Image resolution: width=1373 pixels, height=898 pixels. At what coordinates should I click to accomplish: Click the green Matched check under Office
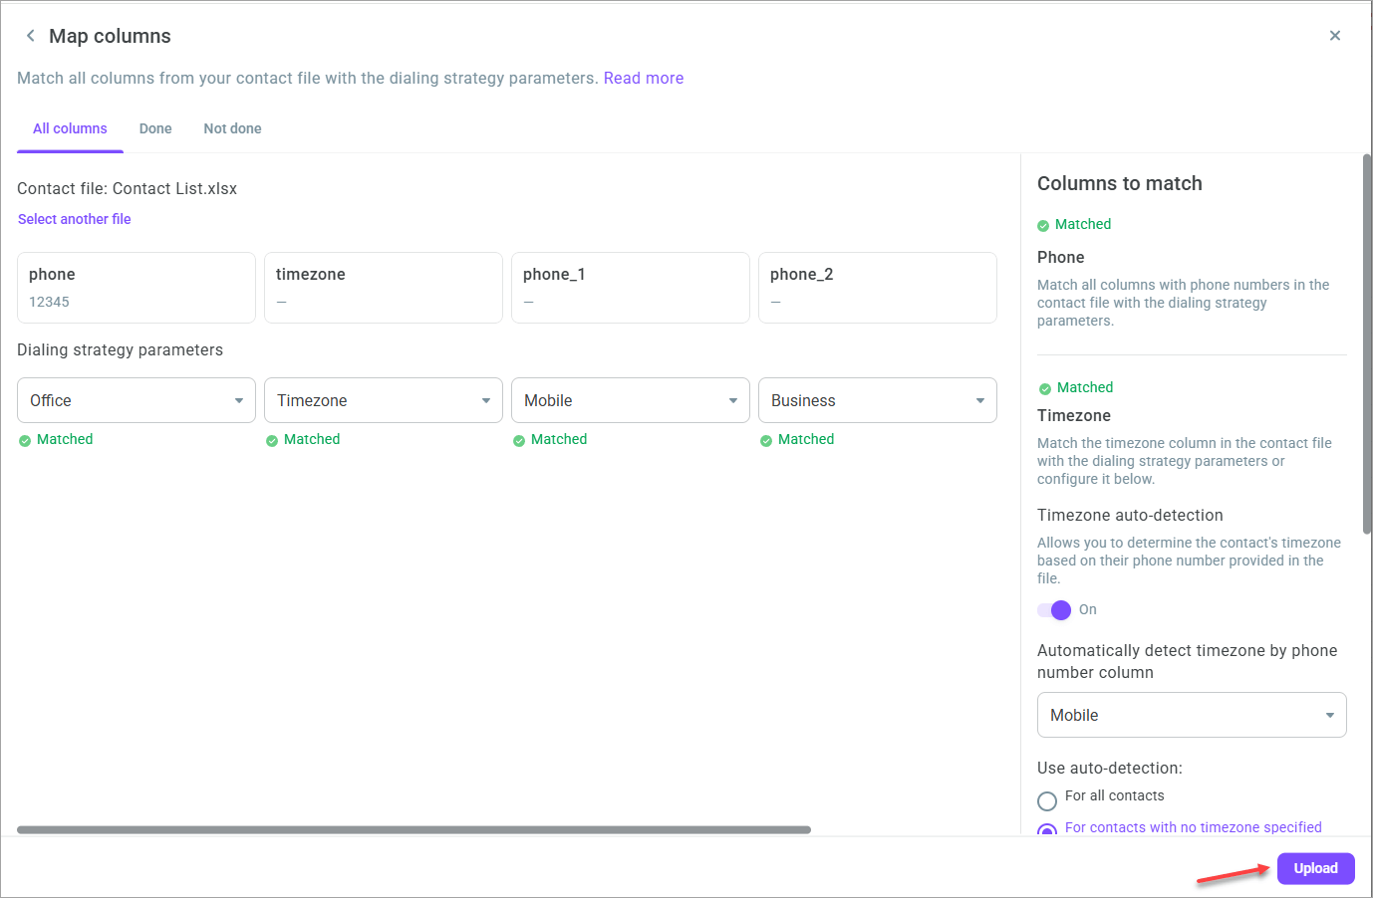(x=25, y=440)
